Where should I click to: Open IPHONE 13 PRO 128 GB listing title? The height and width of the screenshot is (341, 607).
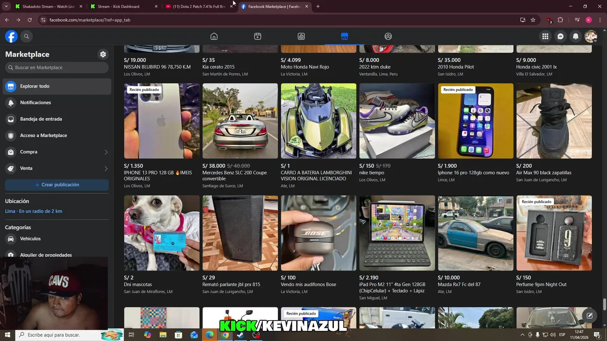[158, 176]
